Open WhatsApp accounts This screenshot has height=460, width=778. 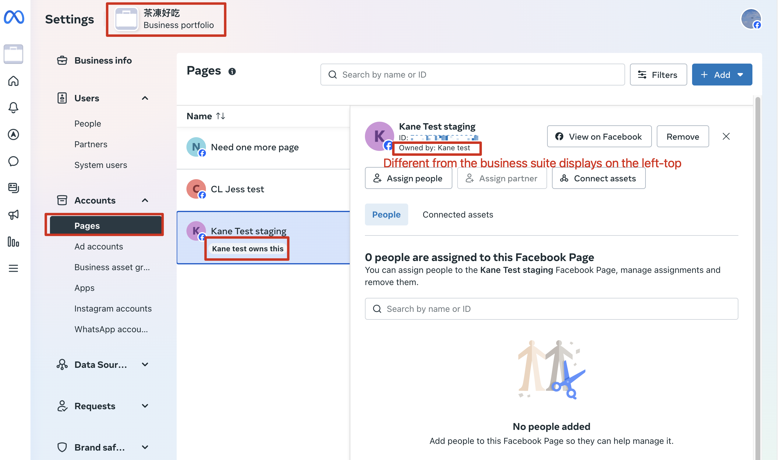tap(111, 329)
